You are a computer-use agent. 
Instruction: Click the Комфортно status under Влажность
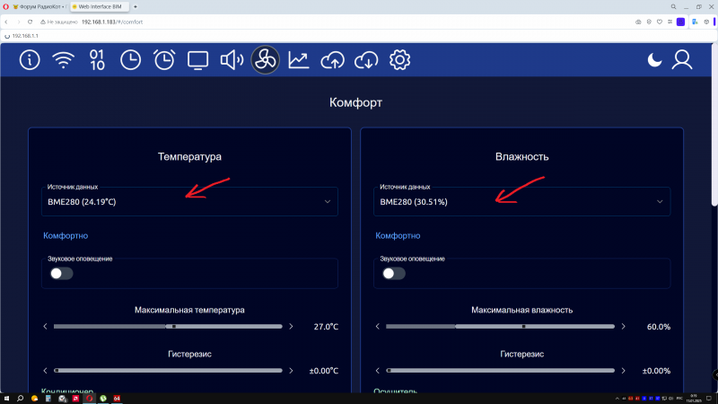tap(398, 236)
